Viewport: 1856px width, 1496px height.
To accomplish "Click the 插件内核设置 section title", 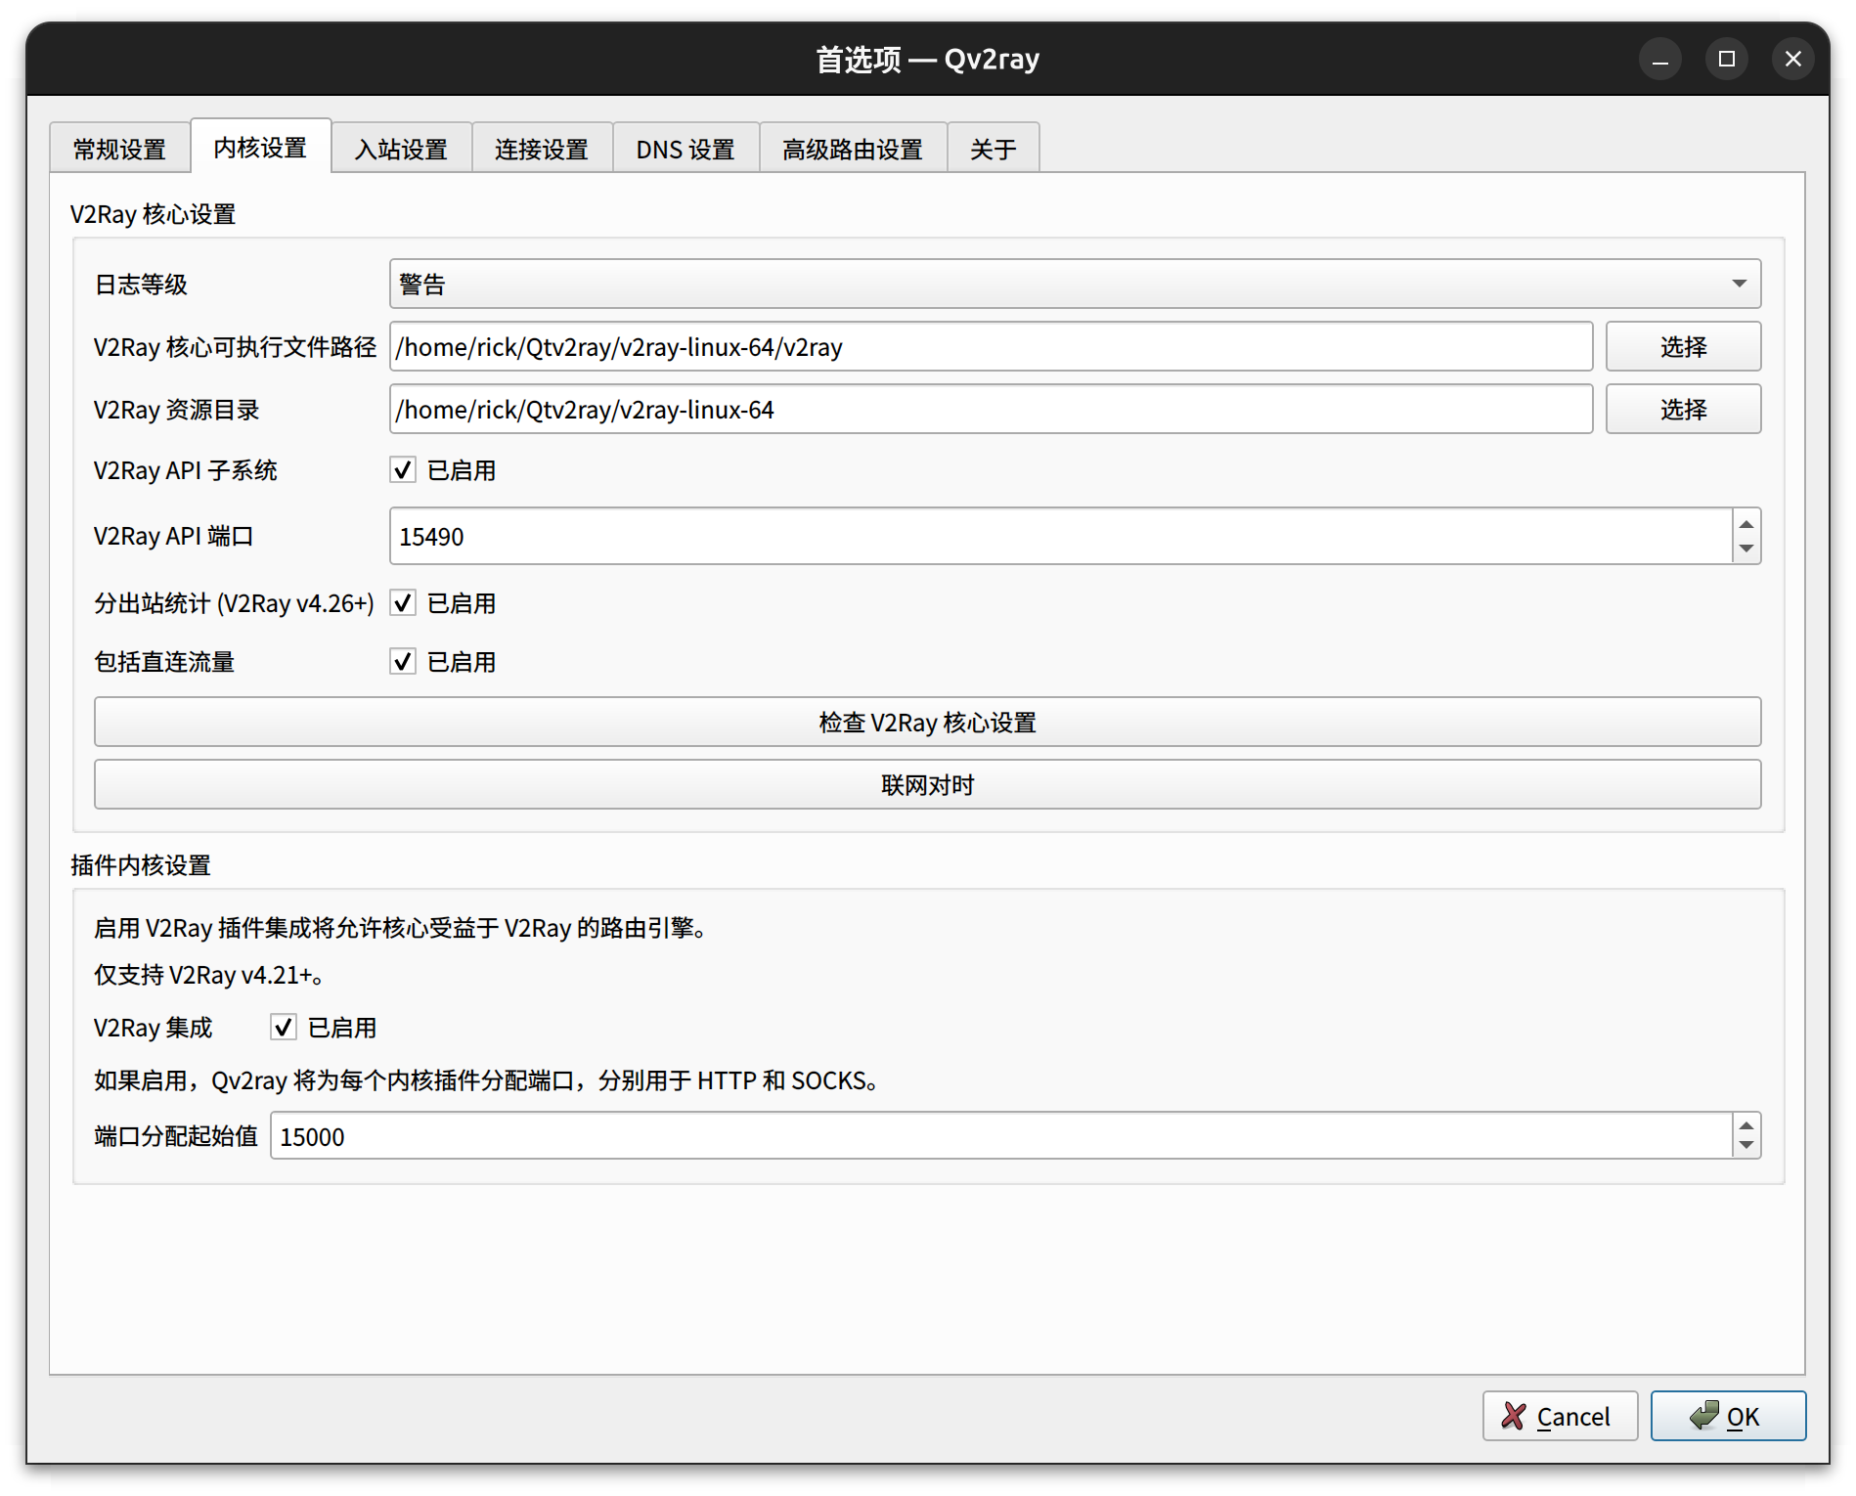I will point(141,865).
